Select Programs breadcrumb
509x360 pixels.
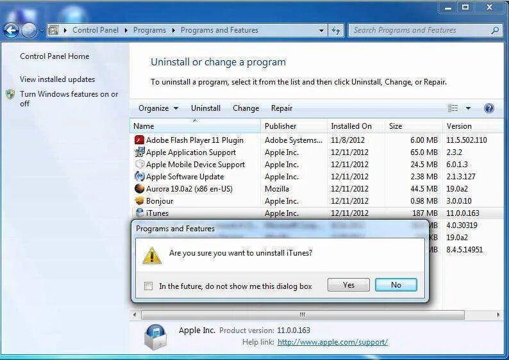coord(149,30)
